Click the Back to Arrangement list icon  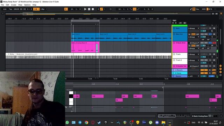click(221, 14)
